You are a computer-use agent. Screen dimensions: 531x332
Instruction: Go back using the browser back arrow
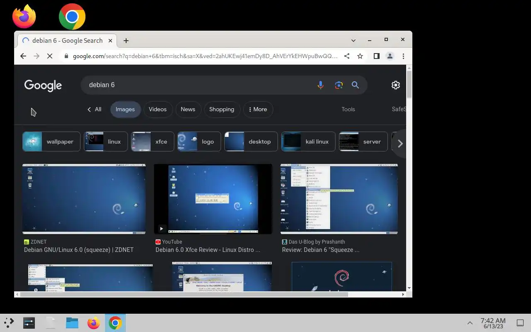coord(23,56)
